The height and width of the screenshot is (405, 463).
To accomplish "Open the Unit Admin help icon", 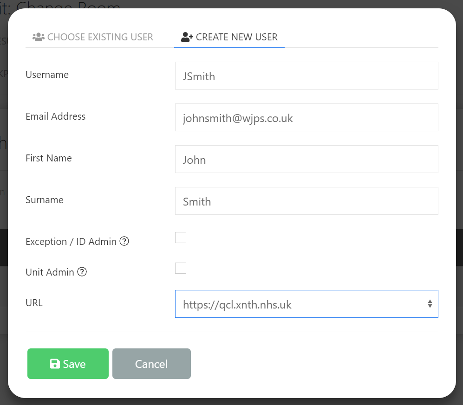I will (82, 272).
